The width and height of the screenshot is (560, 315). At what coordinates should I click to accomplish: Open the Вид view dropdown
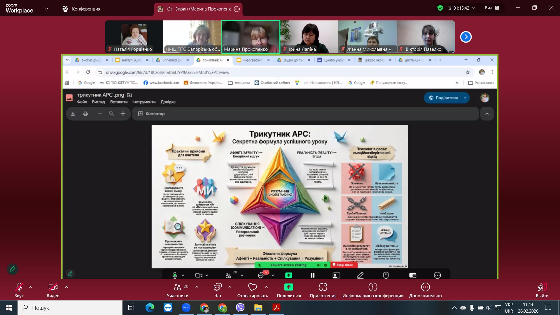[x=492, y=8]
